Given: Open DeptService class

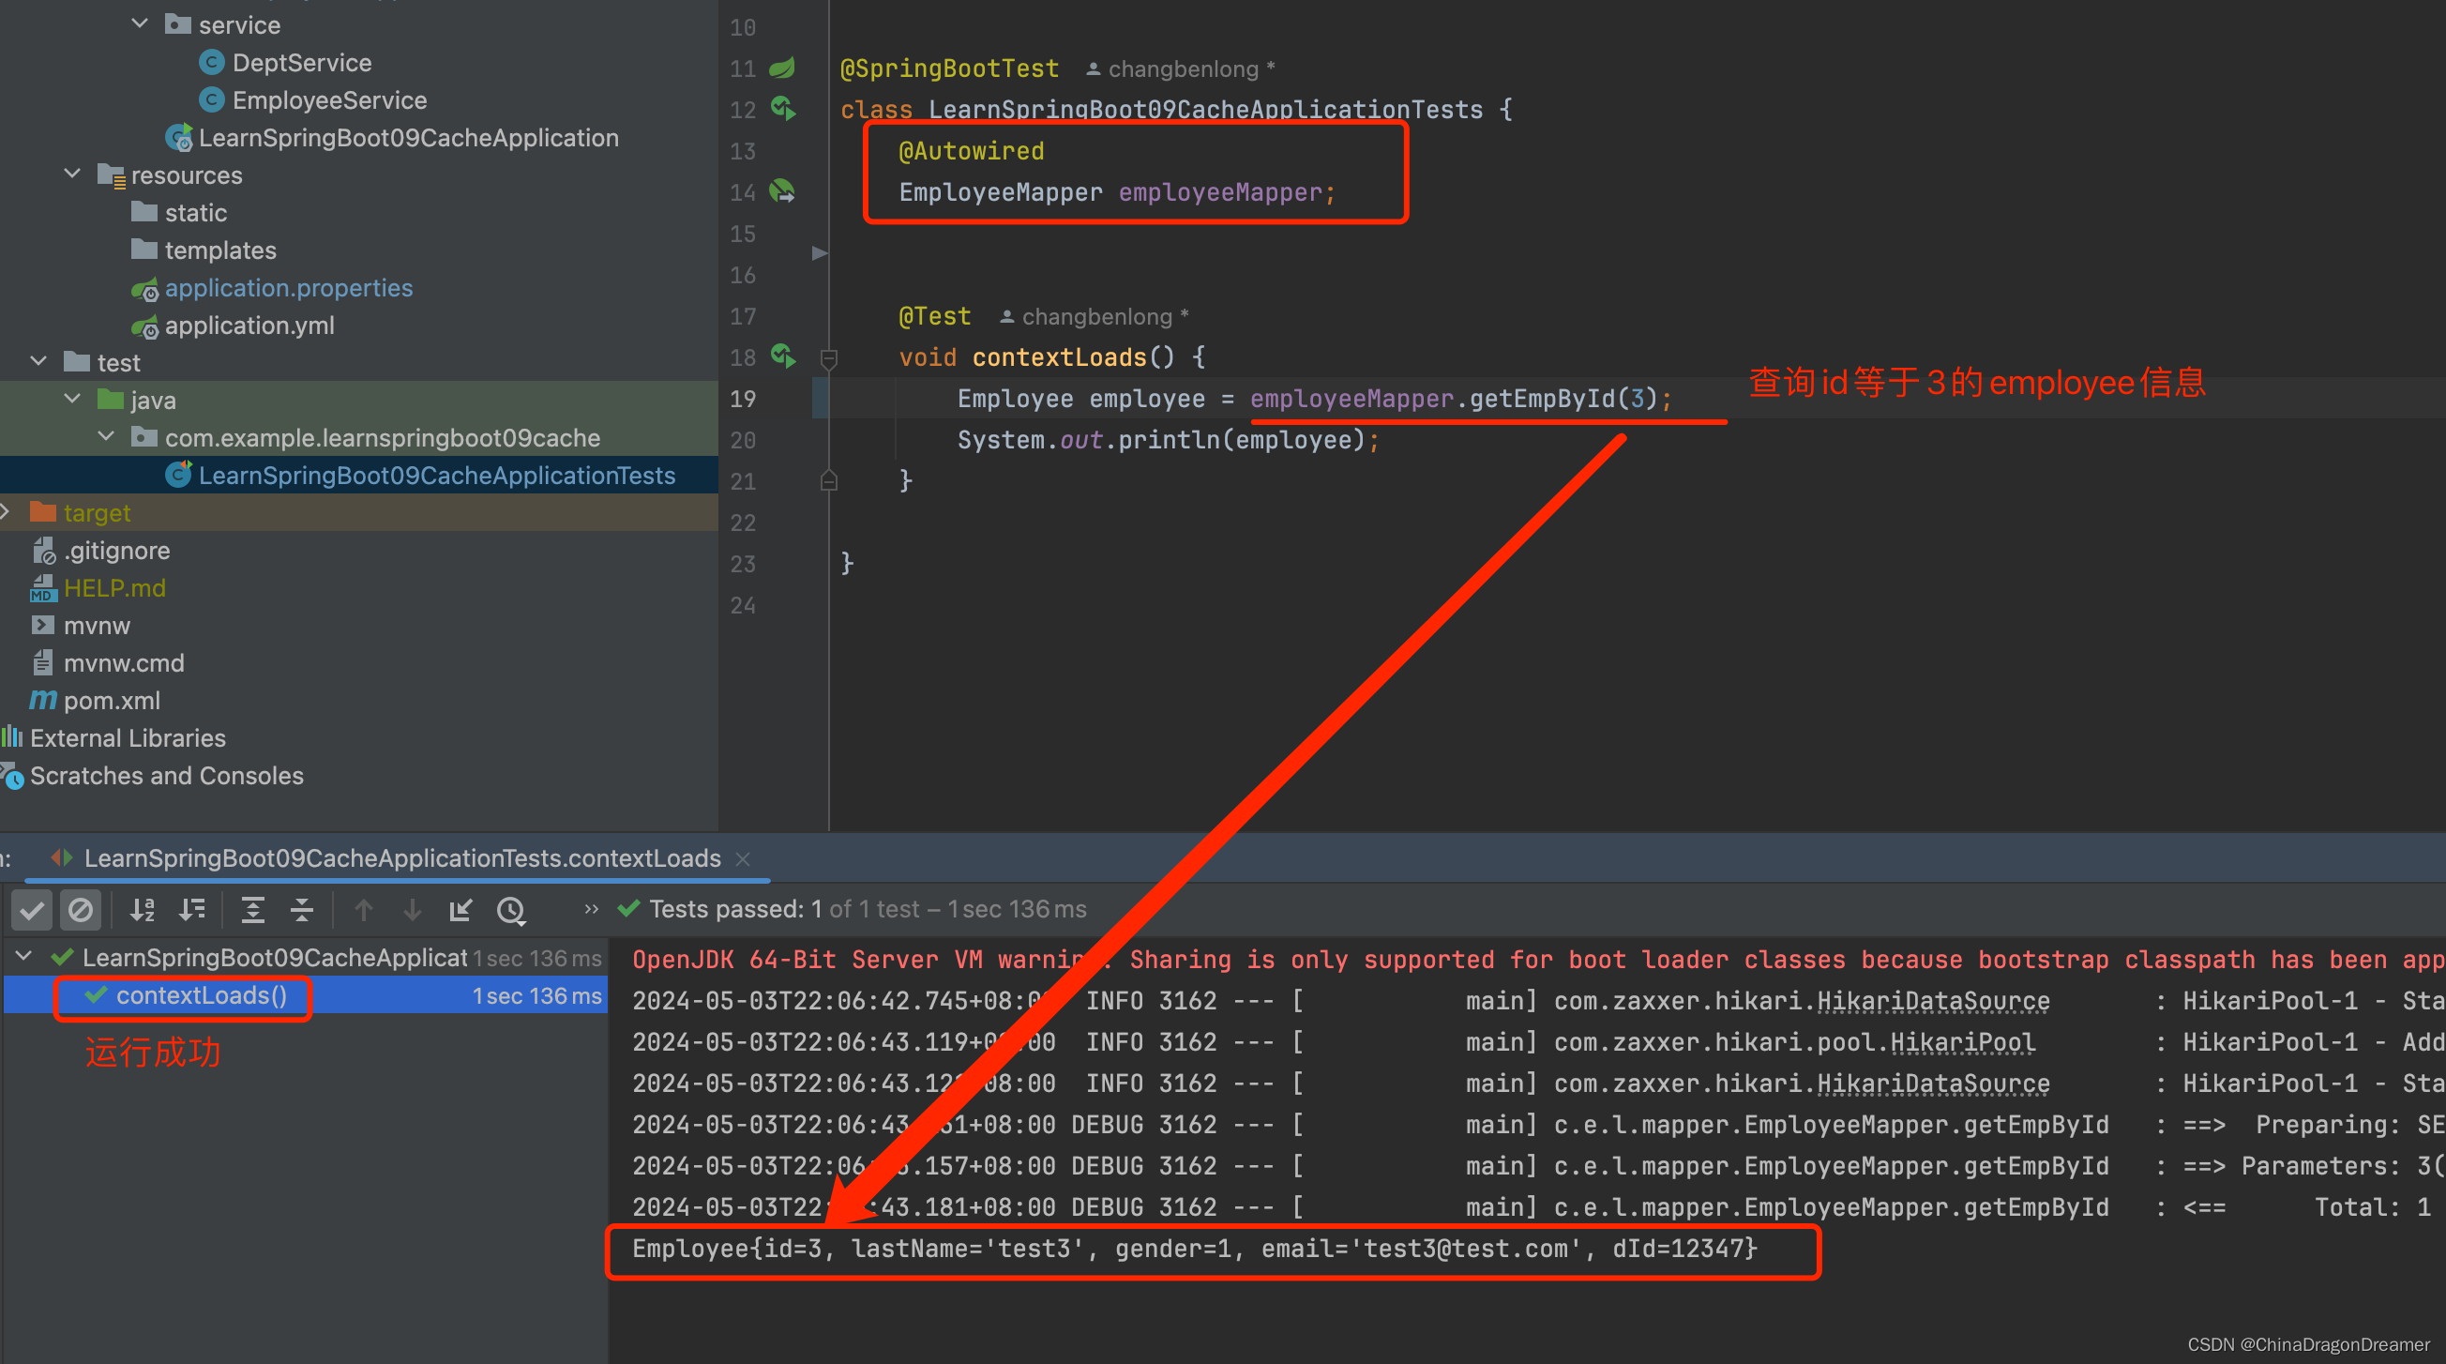Looking at the screenshot, I should [302, 63].
